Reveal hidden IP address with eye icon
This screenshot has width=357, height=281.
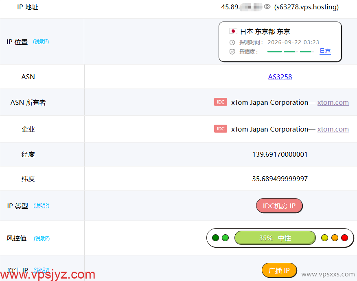[267, 7]
